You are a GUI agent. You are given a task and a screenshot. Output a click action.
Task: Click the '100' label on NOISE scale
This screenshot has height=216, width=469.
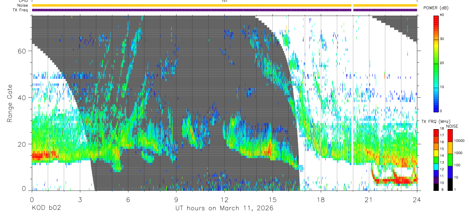tap(458, 165)
